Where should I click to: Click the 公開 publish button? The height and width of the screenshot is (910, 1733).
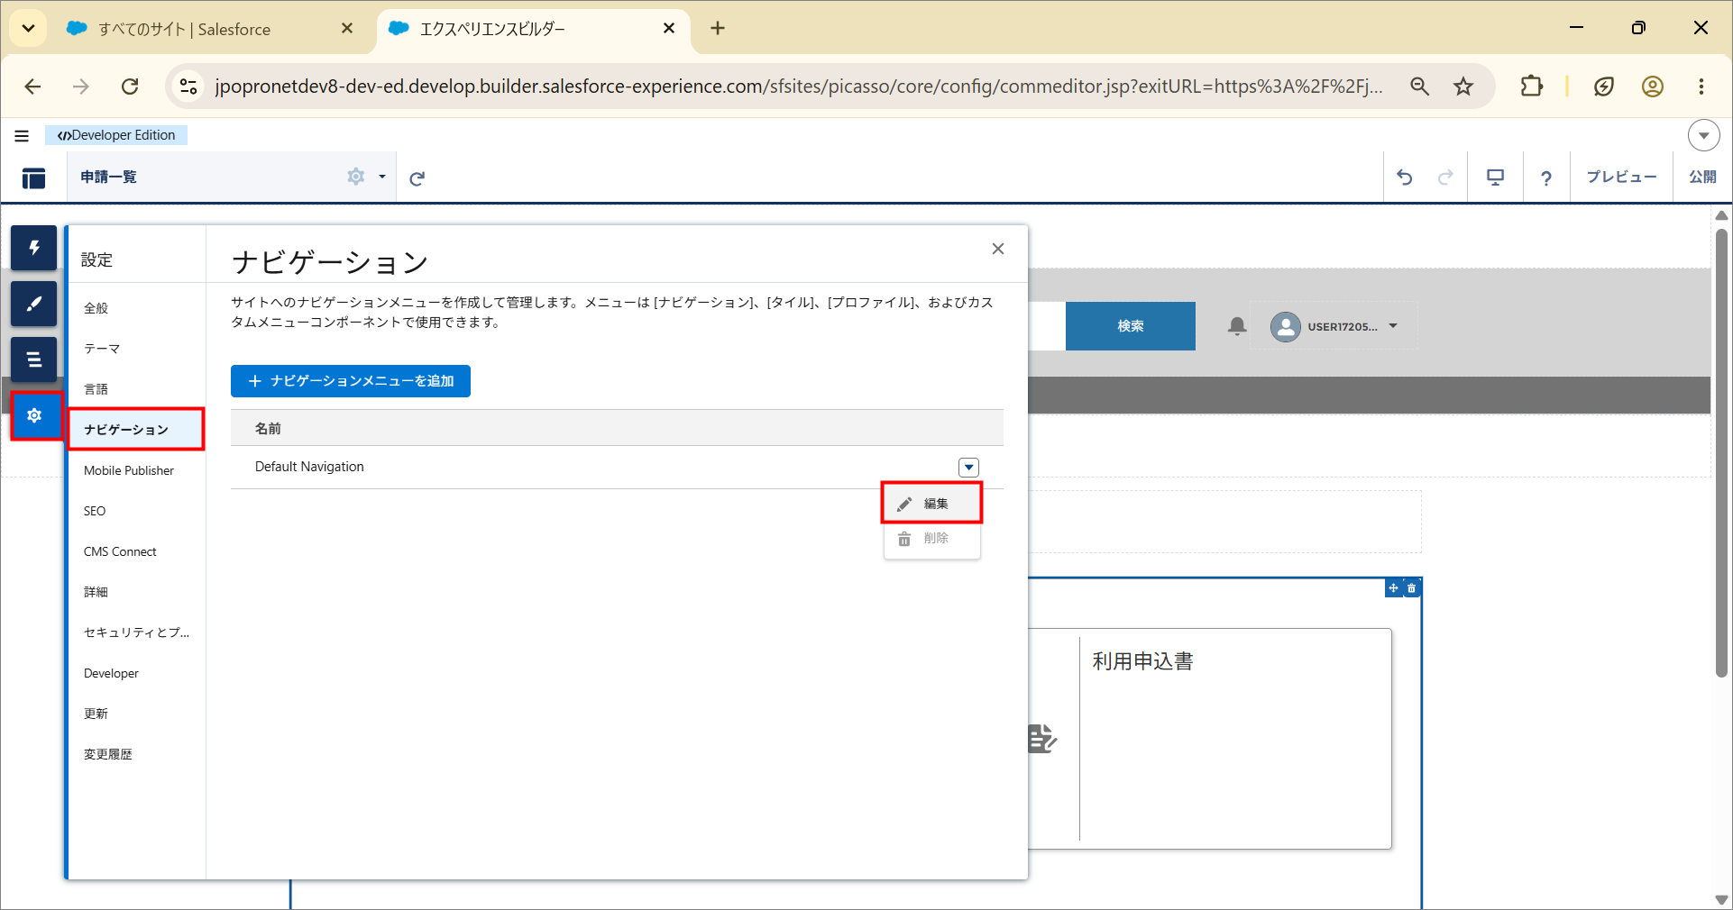1702,177
